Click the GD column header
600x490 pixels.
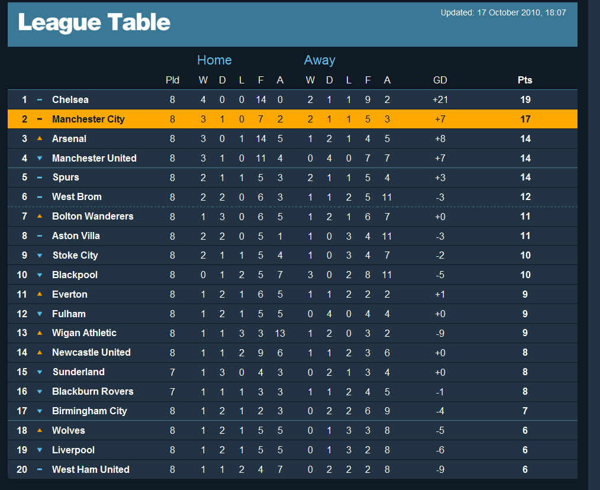pos(440,80)
